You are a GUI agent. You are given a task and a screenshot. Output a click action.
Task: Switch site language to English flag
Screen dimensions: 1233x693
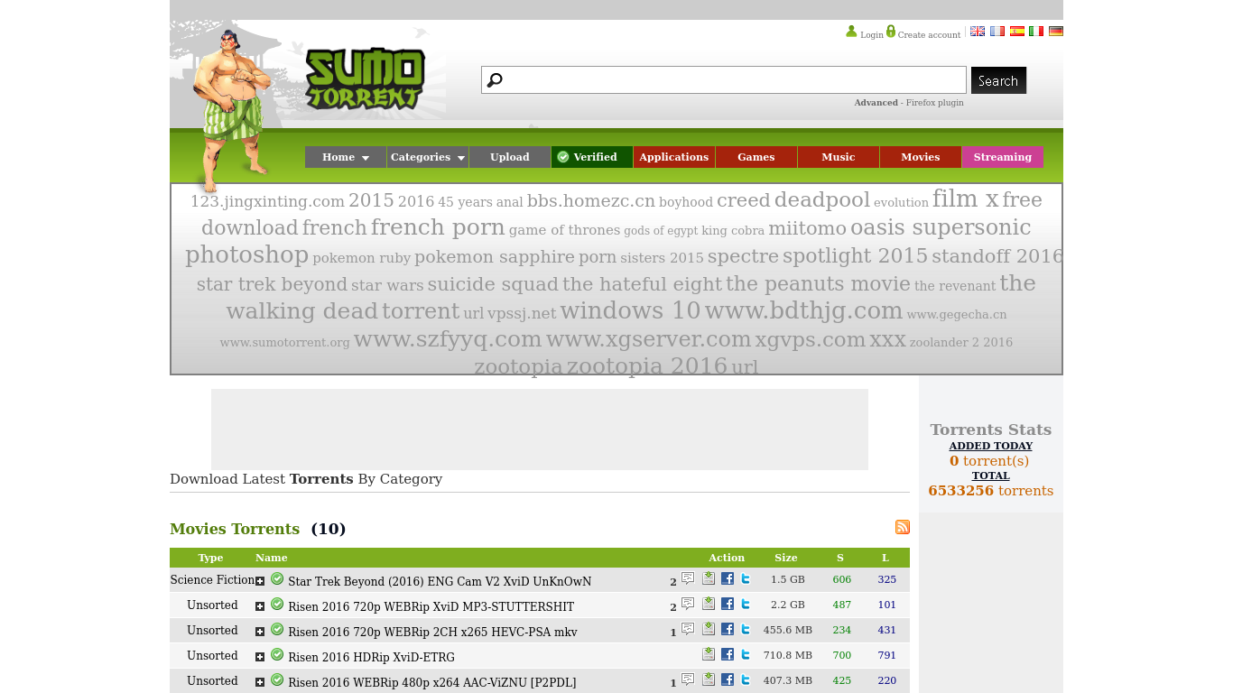coord(978,31)
